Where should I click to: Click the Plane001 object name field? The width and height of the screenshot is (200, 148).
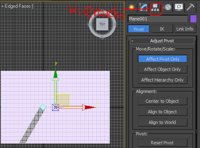158,19
